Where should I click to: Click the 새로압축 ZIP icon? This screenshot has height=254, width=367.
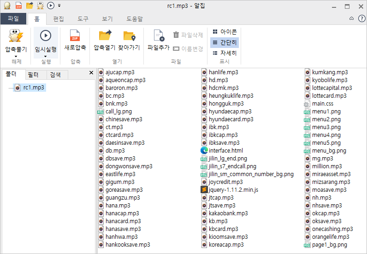point(75,35)
